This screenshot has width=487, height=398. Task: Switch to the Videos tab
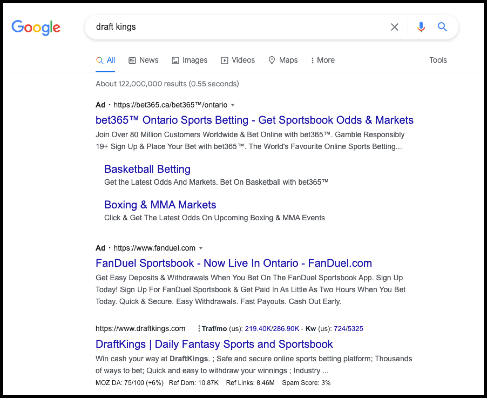pyautogui.click(x=238, y=60)
